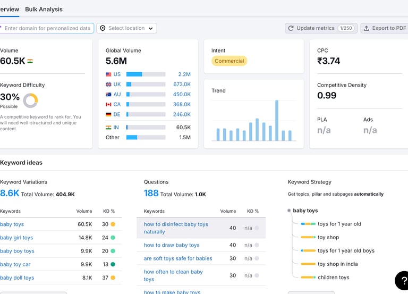Image resolution: width=408 pixels, height=294 pixels.
Task: Open the Overview tab
Action: 10,10
